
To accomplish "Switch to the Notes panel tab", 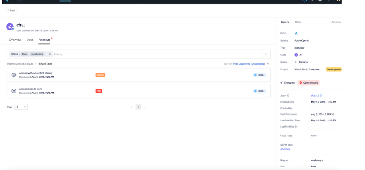I will coord(298,22).
